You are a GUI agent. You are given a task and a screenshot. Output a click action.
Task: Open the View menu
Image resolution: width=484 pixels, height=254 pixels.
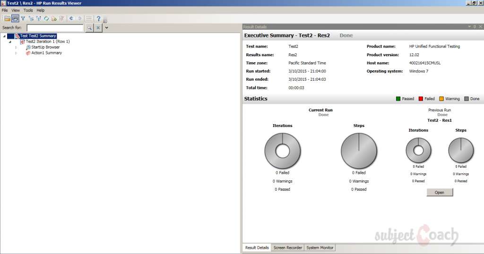(x=16, y=10)
